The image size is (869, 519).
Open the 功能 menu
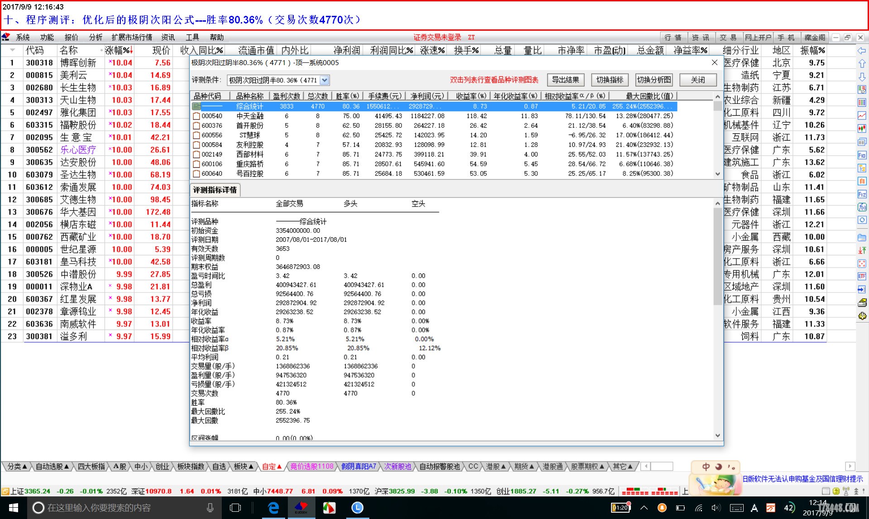[x=47, y=37]
